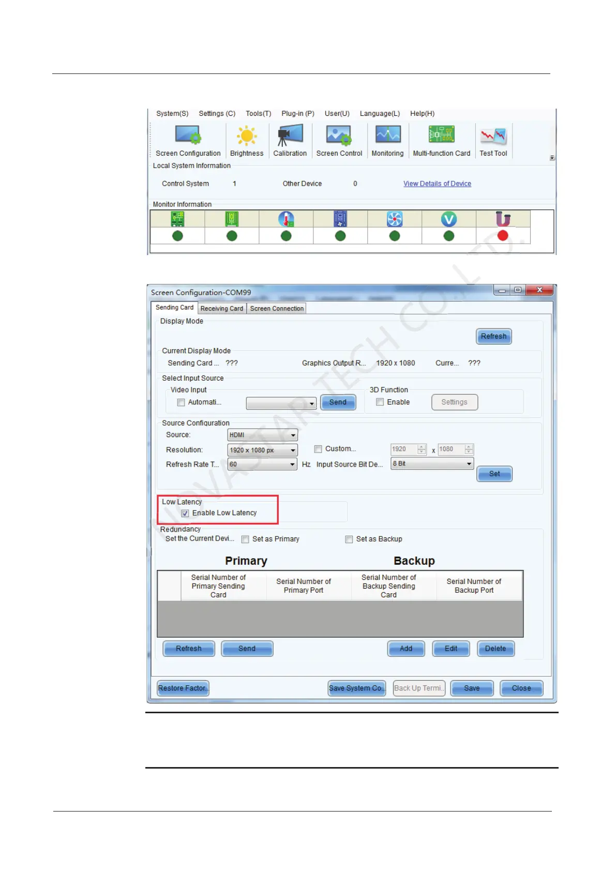Click the cable connection monitor icon

pos(503,219)
